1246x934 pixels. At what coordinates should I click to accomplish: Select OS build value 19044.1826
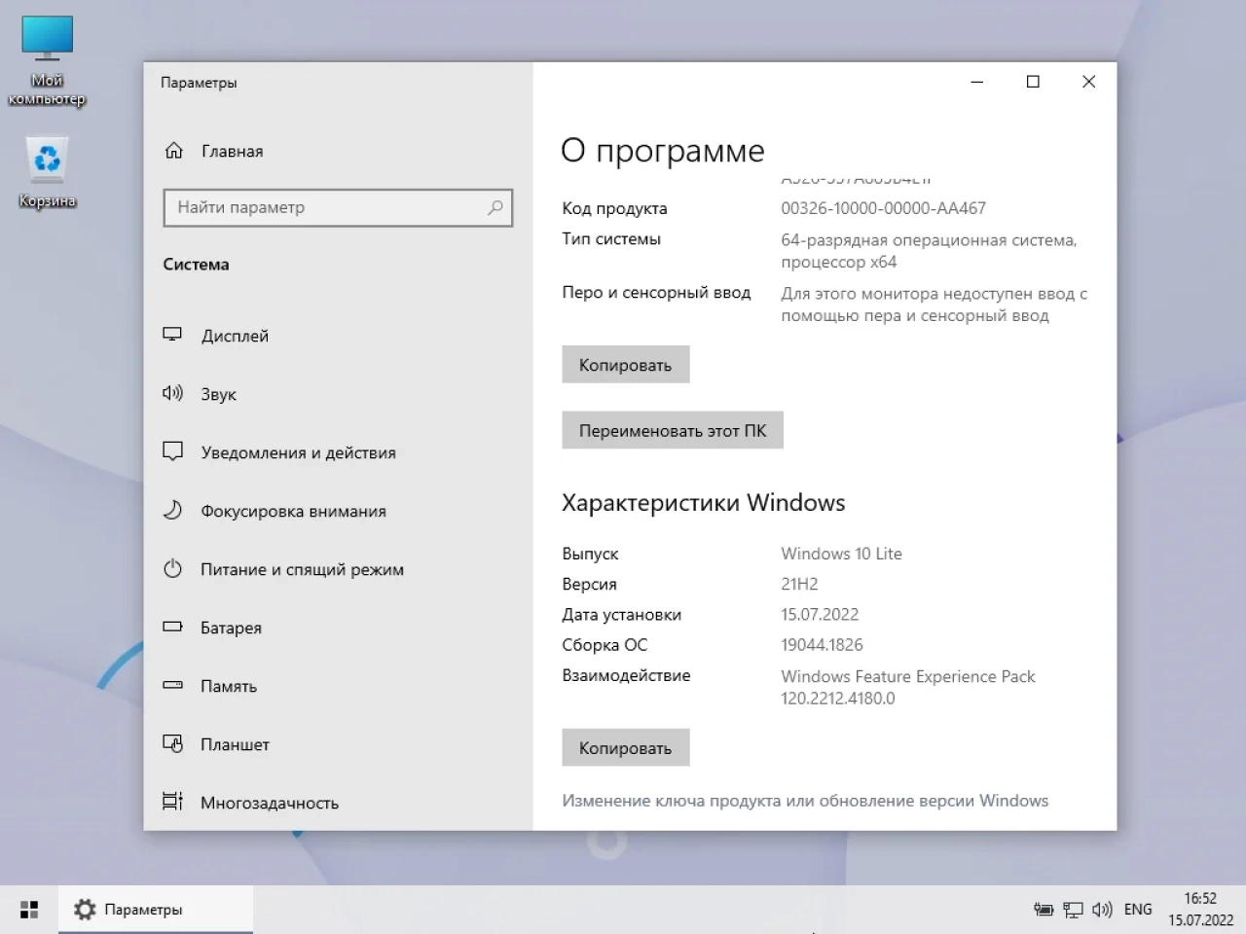pyautogui.click(x=822, y=645)
